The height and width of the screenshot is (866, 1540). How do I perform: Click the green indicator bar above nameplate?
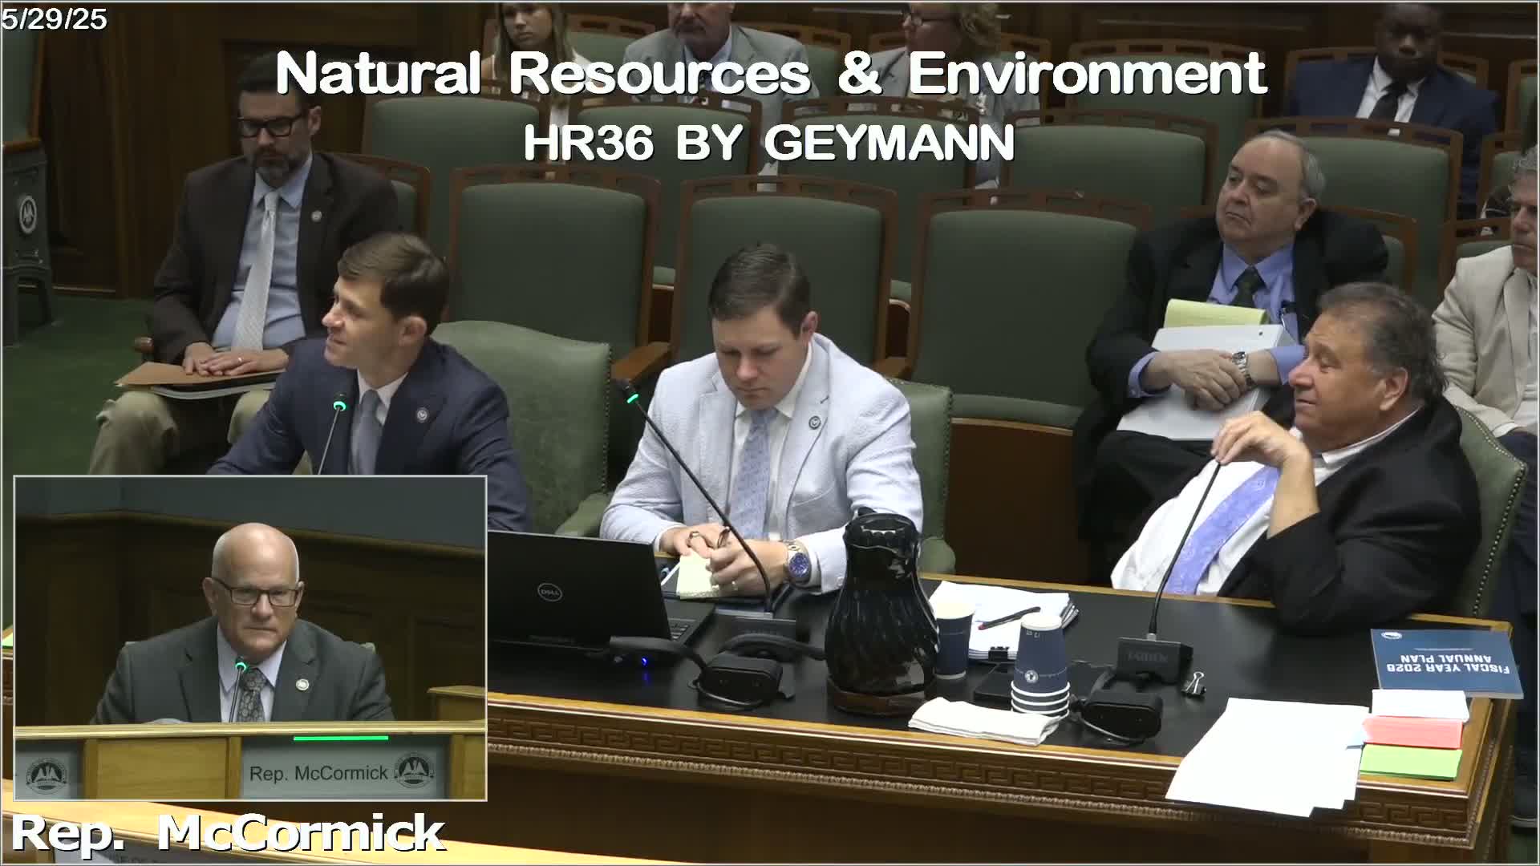click(x=341, y=738)
